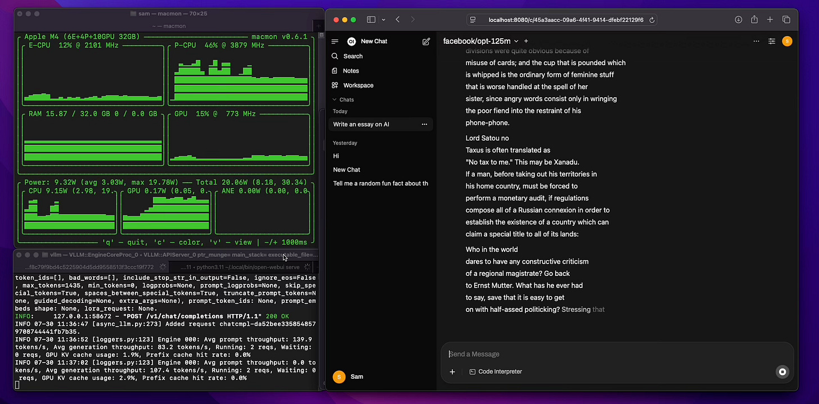Screen dimensions: 819x404
Task: Go forward in Safari
Action: 413,20
